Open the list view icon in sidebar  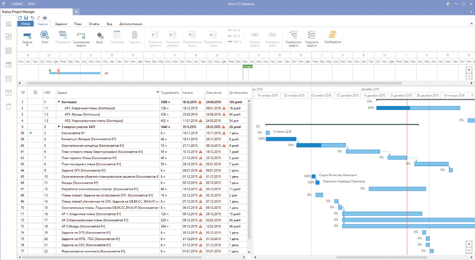click(9, 51)
